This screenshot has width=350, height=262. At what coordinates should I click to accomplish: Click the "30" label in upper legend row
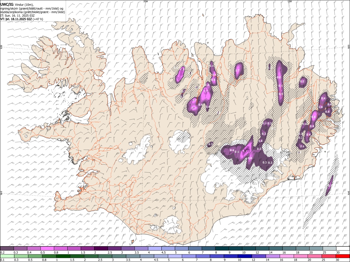338,252
